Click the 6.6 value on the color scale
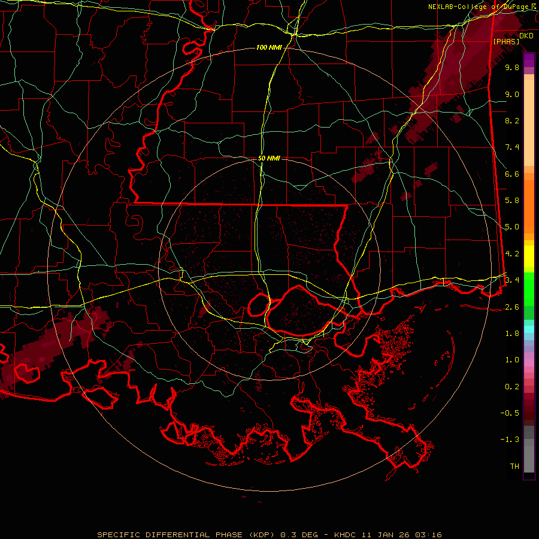The width and height of the screenshot is (539, 539). [x=512, y=174]
